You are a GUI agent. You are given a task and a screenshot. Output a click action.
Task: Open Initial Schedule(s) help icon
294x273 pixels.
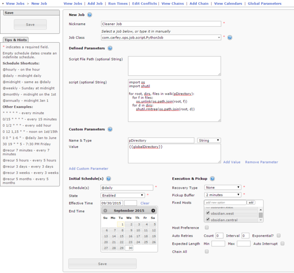108,178
